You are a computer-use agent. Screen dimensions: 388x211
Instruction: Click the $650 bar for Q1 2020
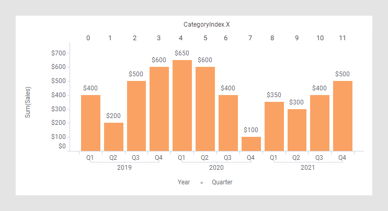(182, 105)
